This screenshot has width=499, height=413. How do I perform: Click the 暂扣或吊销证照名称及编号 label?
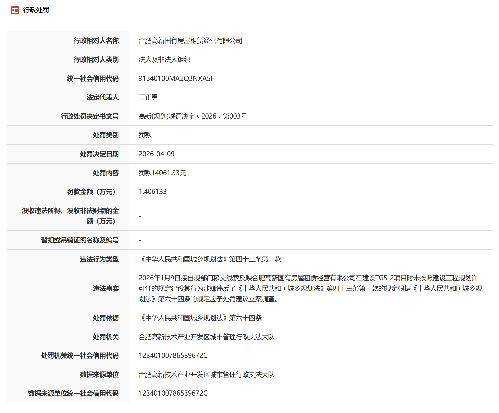point(80,240)
